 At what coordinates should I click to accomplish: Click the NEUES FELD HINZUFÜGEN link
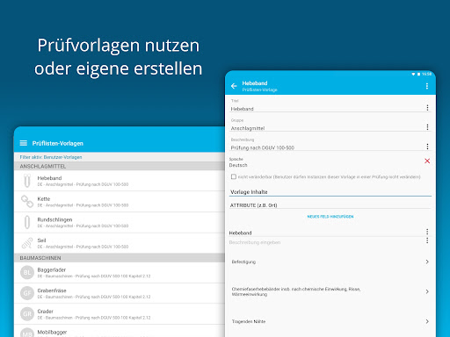coord(330,217)
